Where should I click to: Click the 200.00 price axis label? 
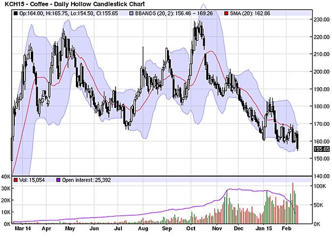coord(322,72)
